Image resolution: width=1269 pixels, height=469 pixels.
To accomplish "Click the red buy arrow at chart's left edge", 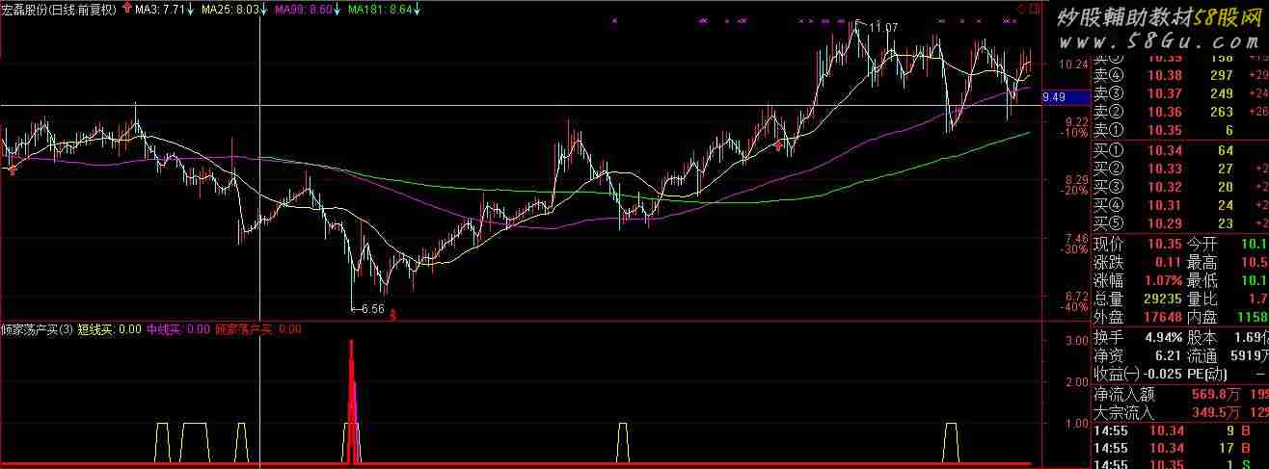I will pyautogui.click(x=12, y=169).
